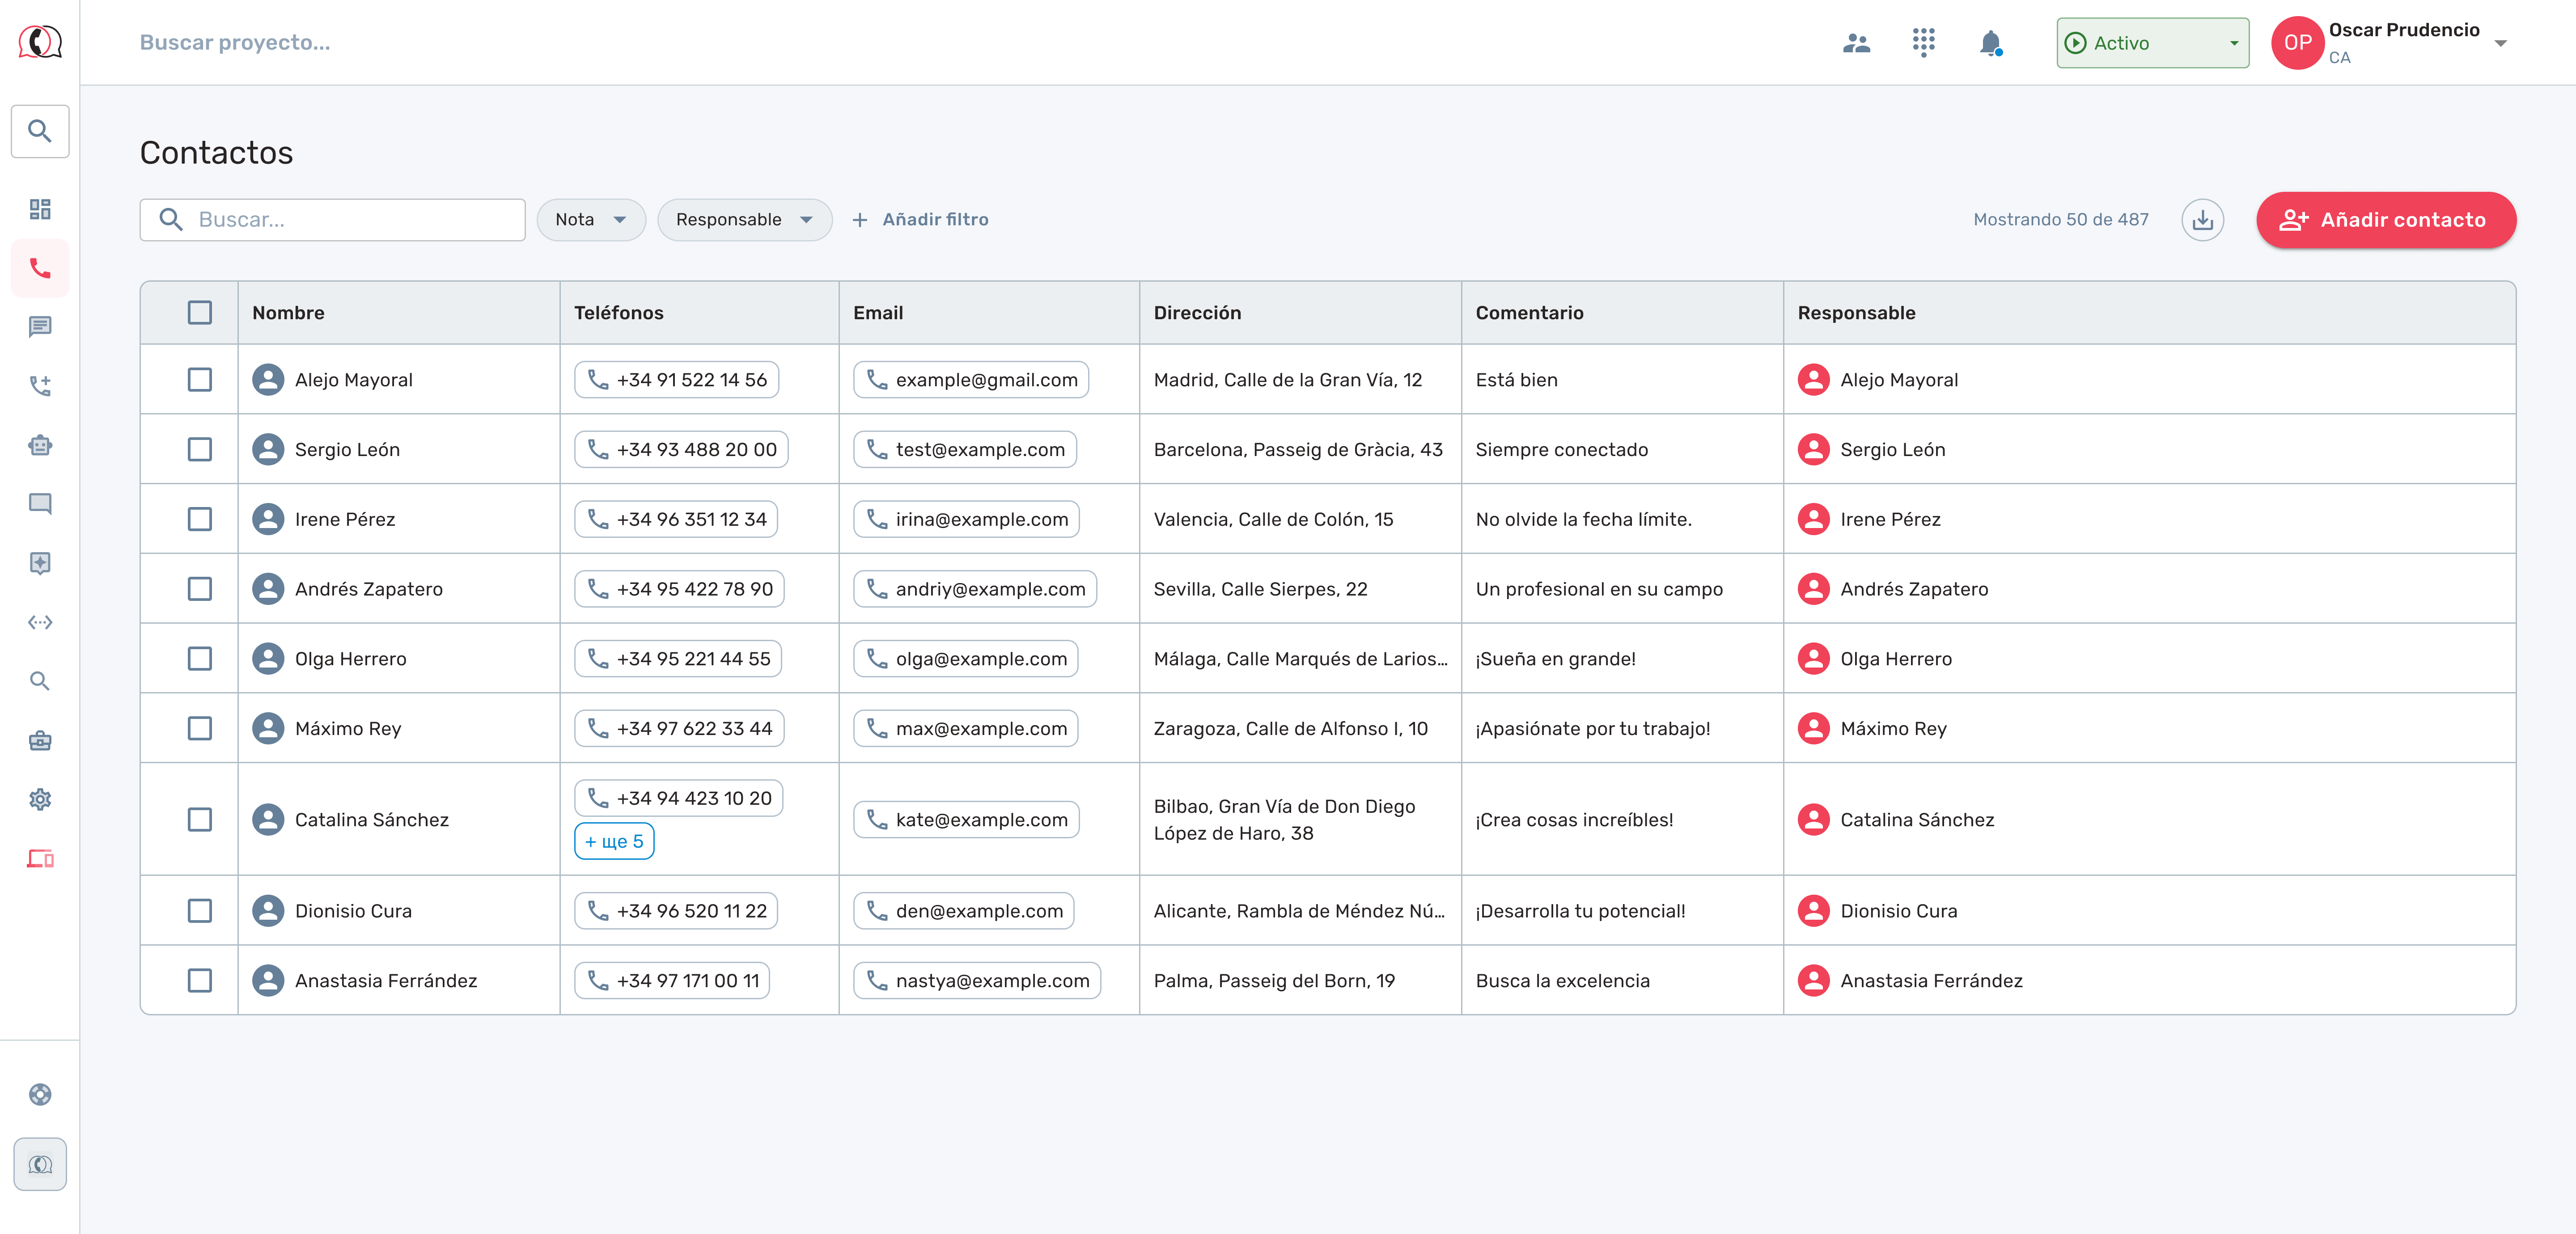Open the chat messages sidebar icon
This screenshot has height=1234, width=2576.
click(x=40, y=327)
